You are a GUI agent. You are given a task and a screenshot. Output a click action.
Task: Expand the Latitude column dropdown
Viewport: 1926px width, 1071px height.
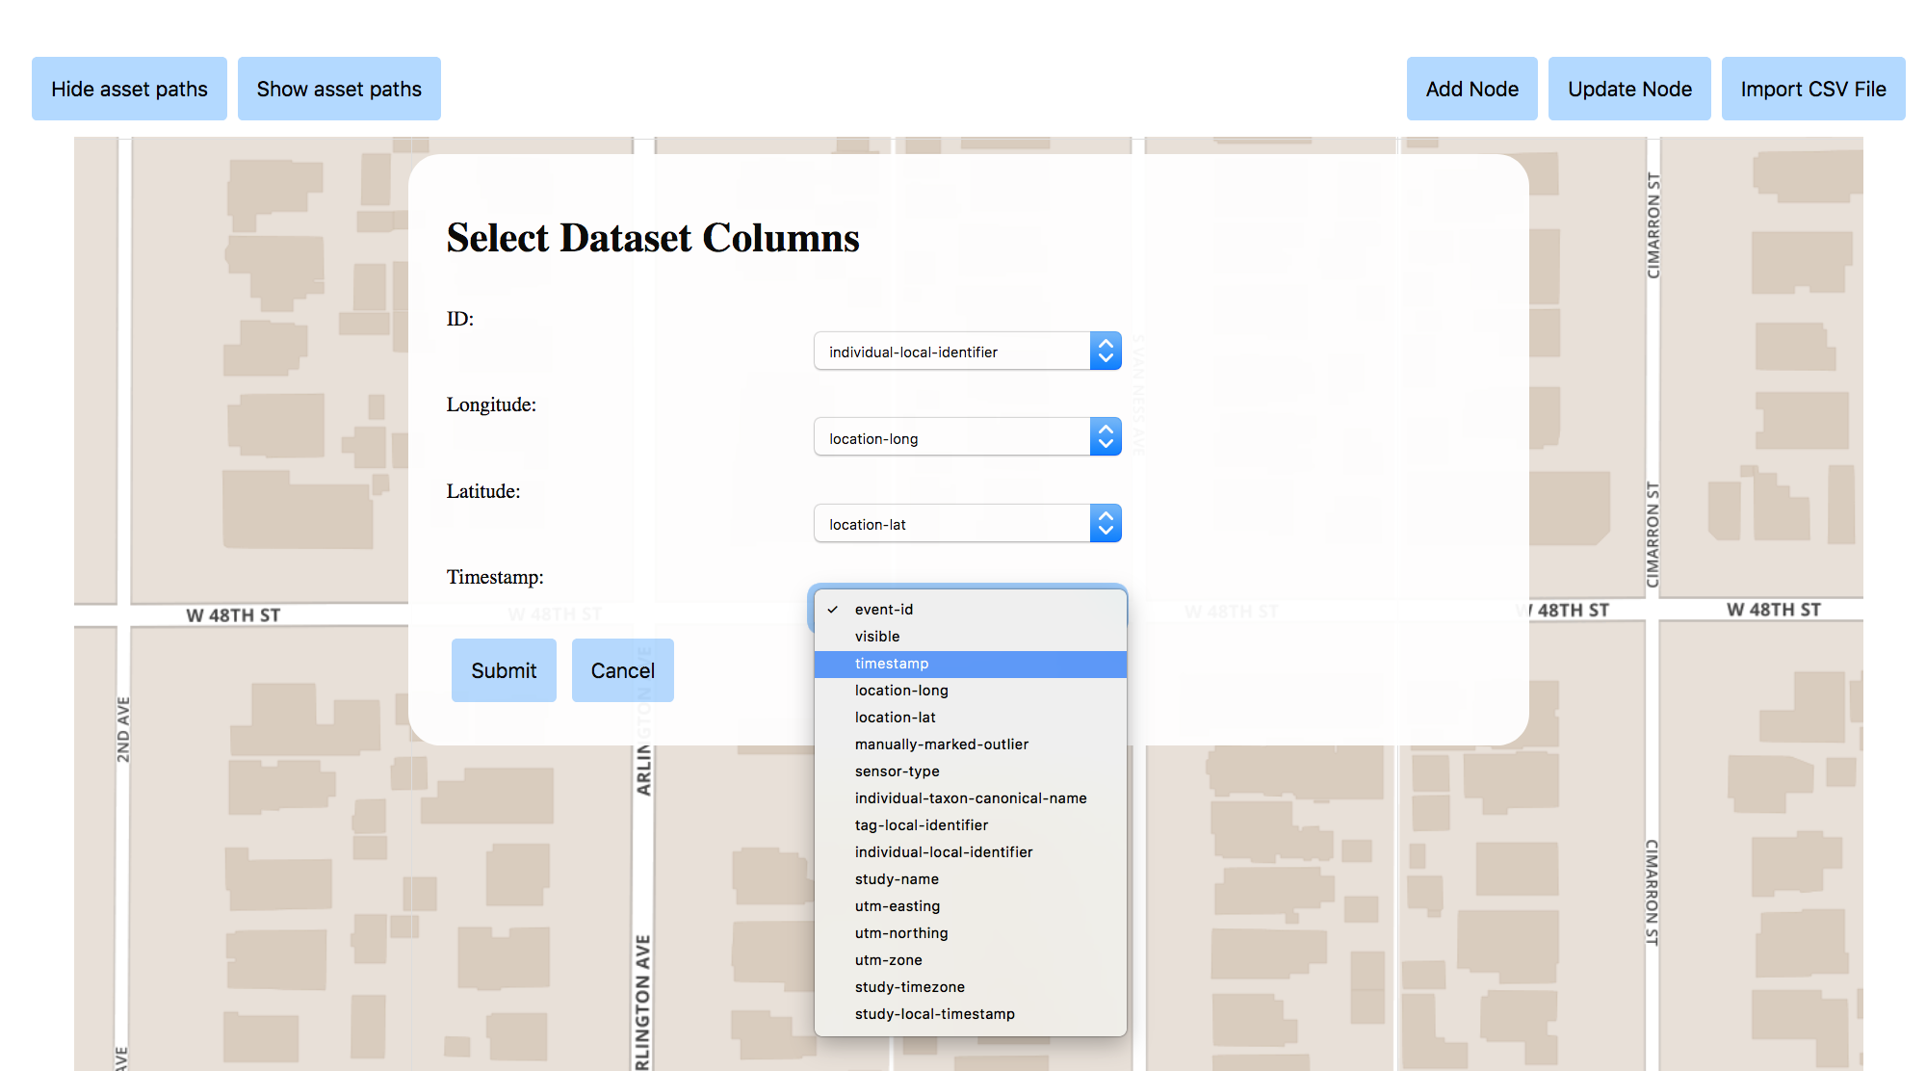pyautogui.click(x=967, y=524)
